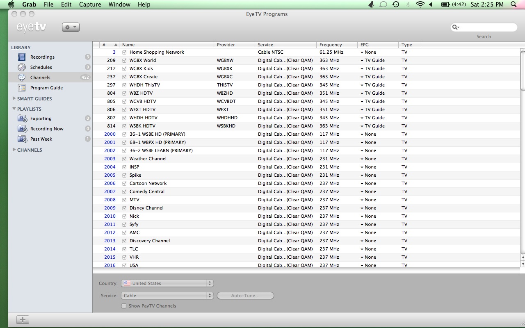
Task: Click the 61.25 MHz frequency cell
Action: [x=331, y=52]
